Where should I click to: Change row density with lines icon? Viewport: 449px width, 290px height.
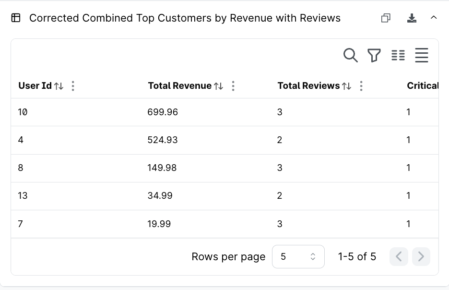[x=421, y=56]
